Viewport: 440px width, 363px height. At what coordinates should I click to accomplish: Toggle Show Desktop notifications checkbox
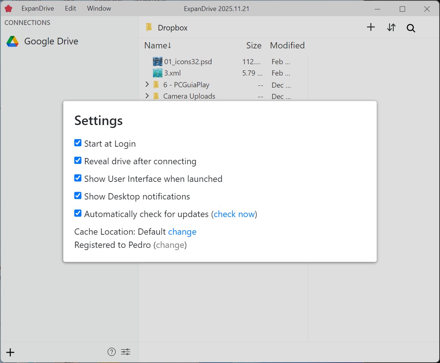(x=78, y=196)
